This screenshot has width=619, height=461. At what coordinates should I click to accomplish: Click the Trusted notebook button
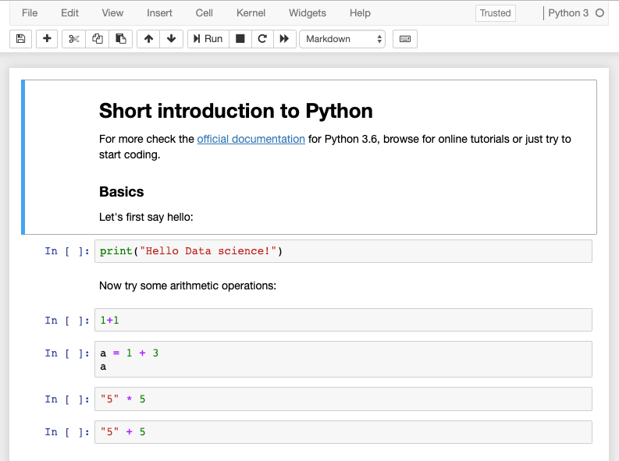point(496,13)
